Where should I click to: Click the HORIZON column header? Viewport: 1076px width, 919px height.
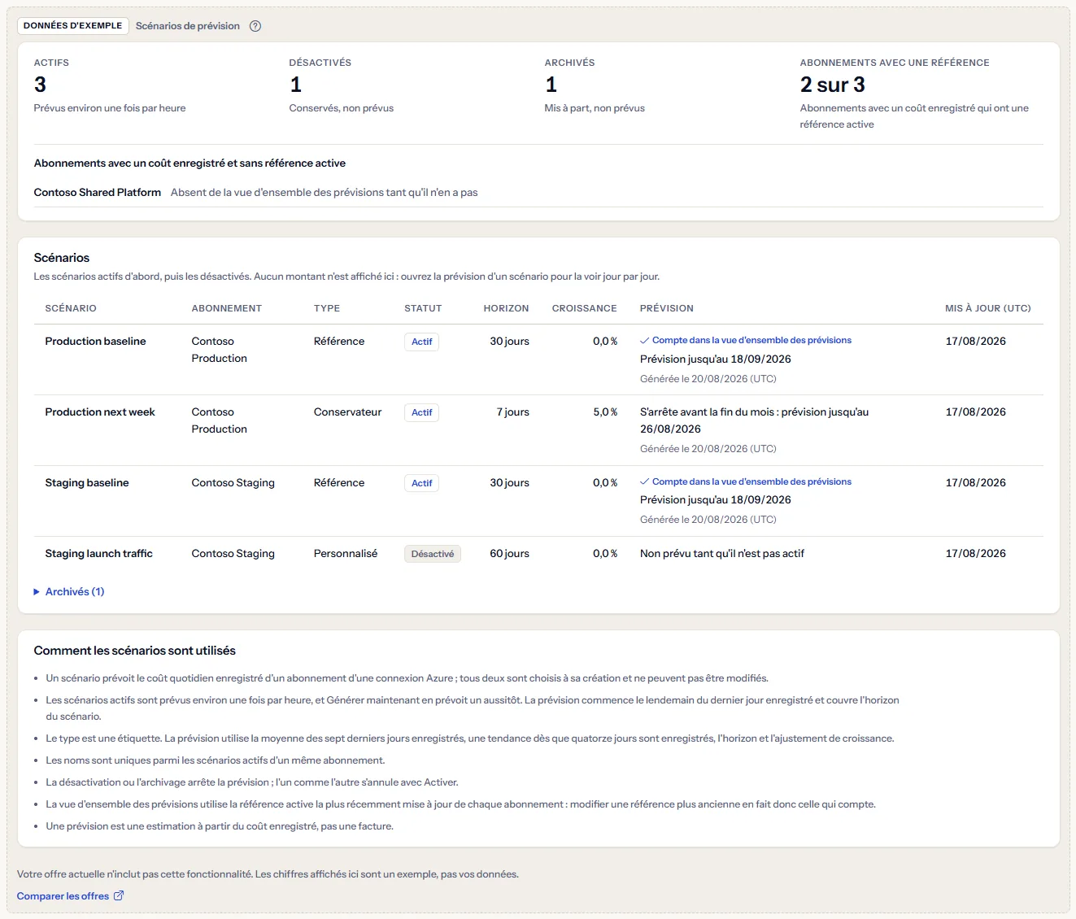click(x=506, y=308)
